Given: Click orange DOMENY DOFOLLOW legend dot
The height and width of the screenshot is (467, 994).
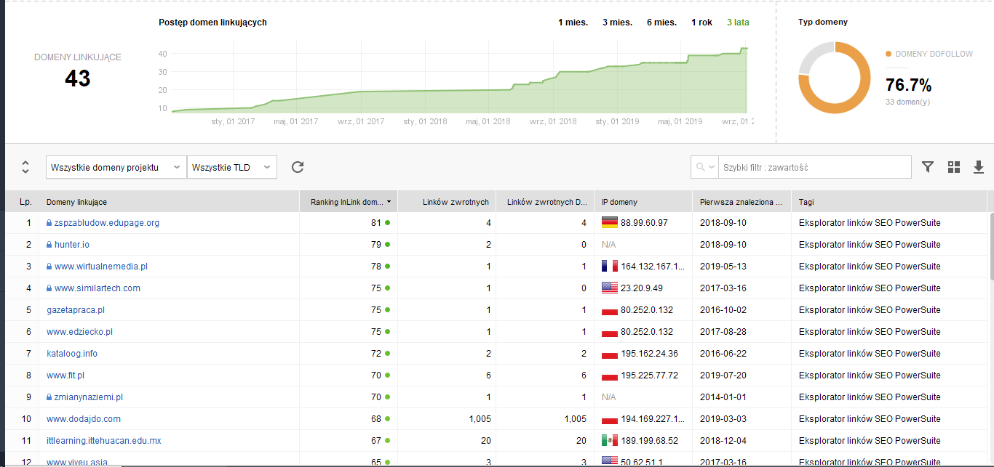Looking at the screenshot, I should [x=888, y=54].
